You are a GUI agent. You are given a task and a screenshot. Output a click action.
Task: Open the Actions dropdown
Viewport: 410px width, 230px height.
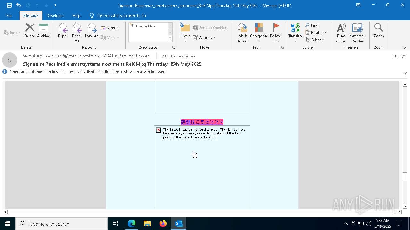tap(204, 37)
